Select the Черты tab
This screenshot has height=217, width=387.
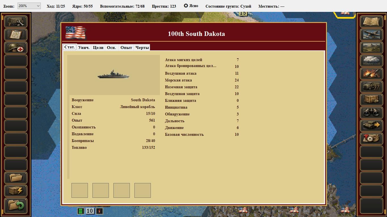(142, 48)
